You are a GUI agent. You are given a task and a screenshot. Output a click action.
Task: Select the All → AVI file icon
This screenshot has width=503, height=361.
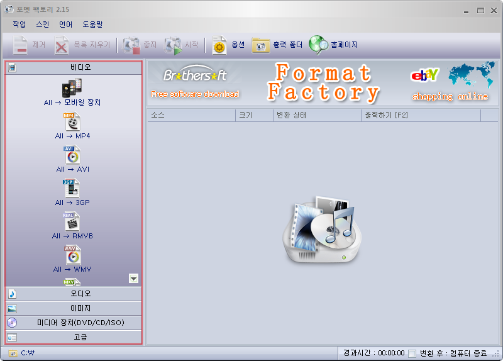[72, 155]
